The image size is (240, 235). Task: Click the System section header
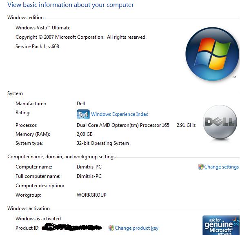pos(15,93)
